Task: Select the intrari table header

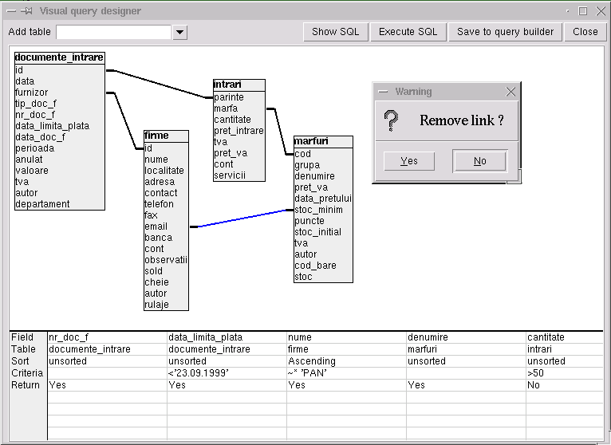Action: pos(239,85)
